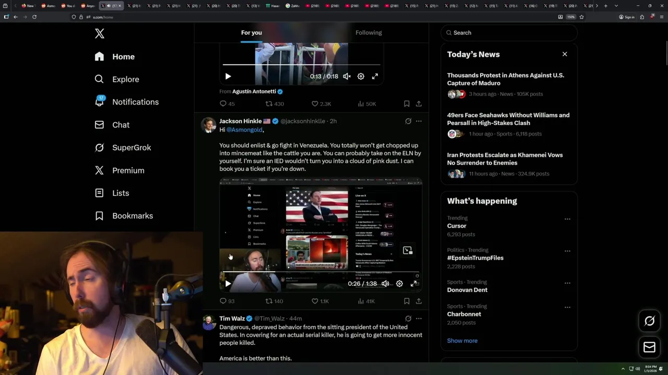Like the post with 2.3K likes

(x=321, y=104)
